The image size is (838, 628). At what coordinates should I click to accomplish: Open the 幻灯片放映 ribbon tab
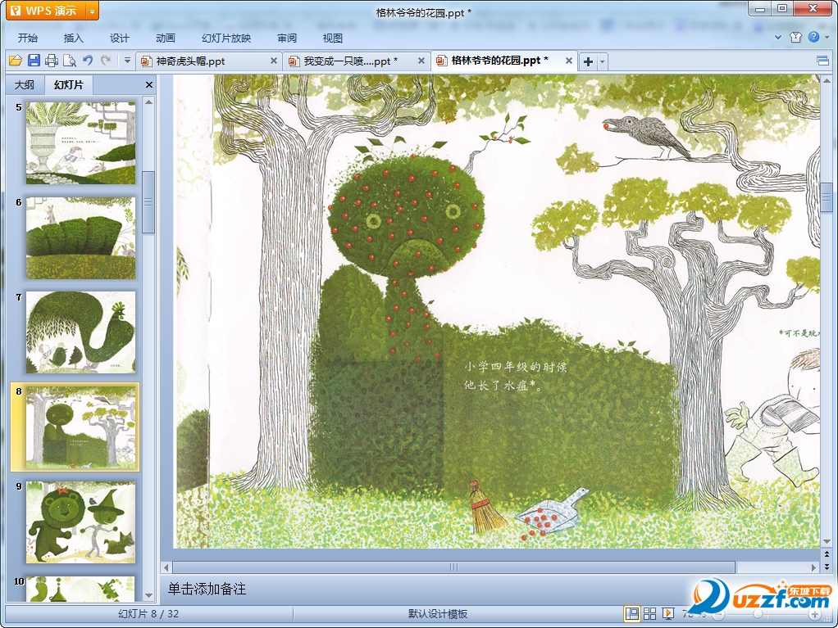tap(226, 38)
